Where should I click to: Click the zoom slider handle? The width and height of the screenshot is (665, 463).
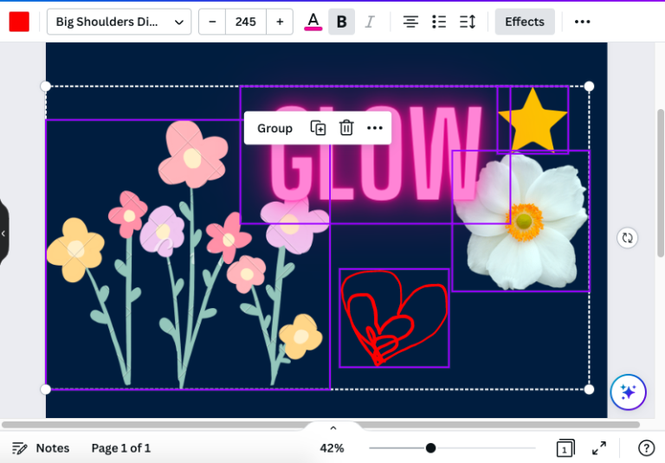tap(430, 447)
